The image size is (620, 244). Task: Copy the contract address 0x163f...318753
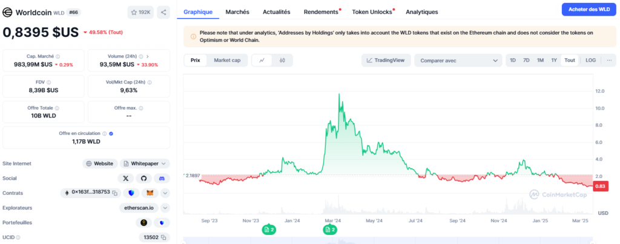(x=114, y=193)
